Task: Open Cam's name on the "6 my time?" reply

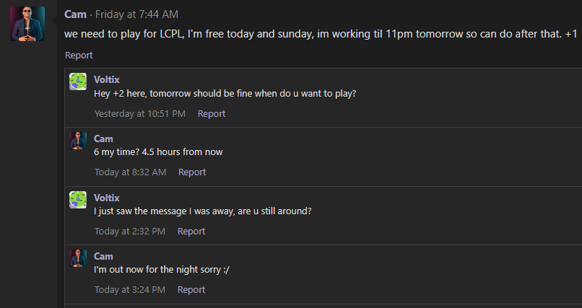Action: pyautogui.click(x=104, y=138)
